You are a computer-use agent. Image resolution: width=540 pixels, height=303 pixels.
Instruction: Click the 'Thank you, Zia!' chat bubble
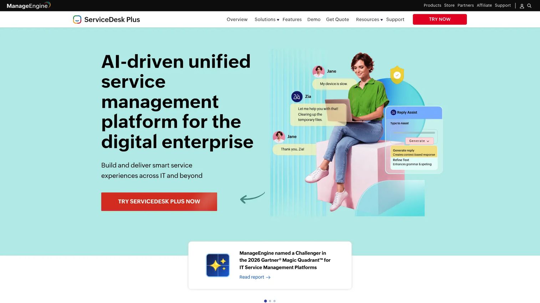coord(294,149)
